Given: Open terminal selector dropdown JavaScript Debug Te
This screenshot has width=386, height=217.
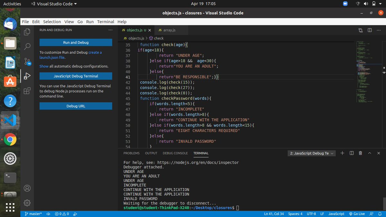Looking at the screenshot, I should (x=312, y=153).
